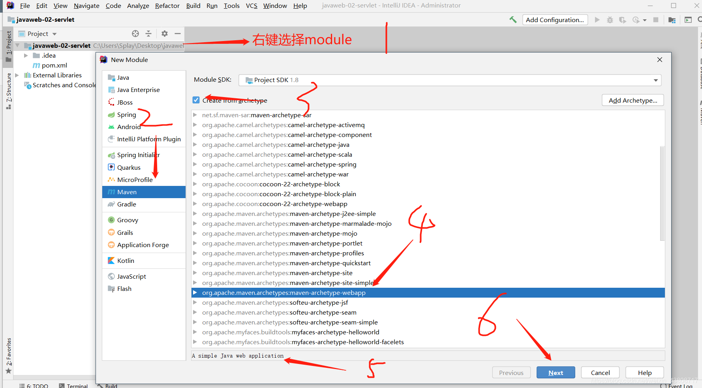Click the Run with Coverage icon

coord(623,20)
